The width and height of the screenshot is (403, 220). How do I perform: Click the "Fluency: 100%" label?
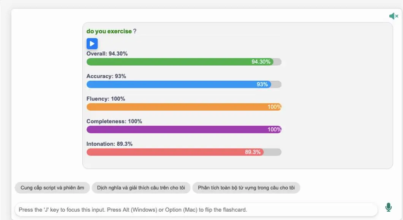tap(106, 99)
